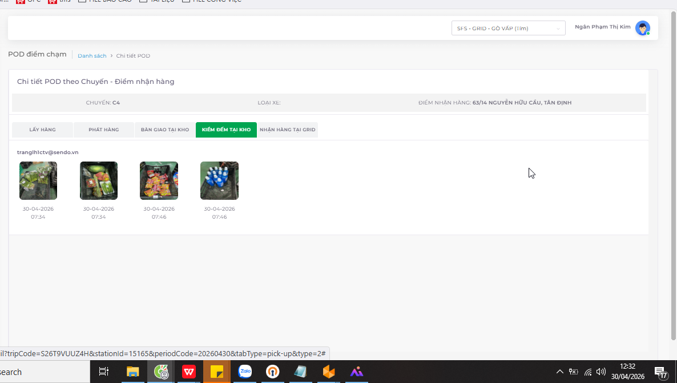Click the user name Ngân Phạm Thị Kim

pyautogui.click(x=602, y=27)
